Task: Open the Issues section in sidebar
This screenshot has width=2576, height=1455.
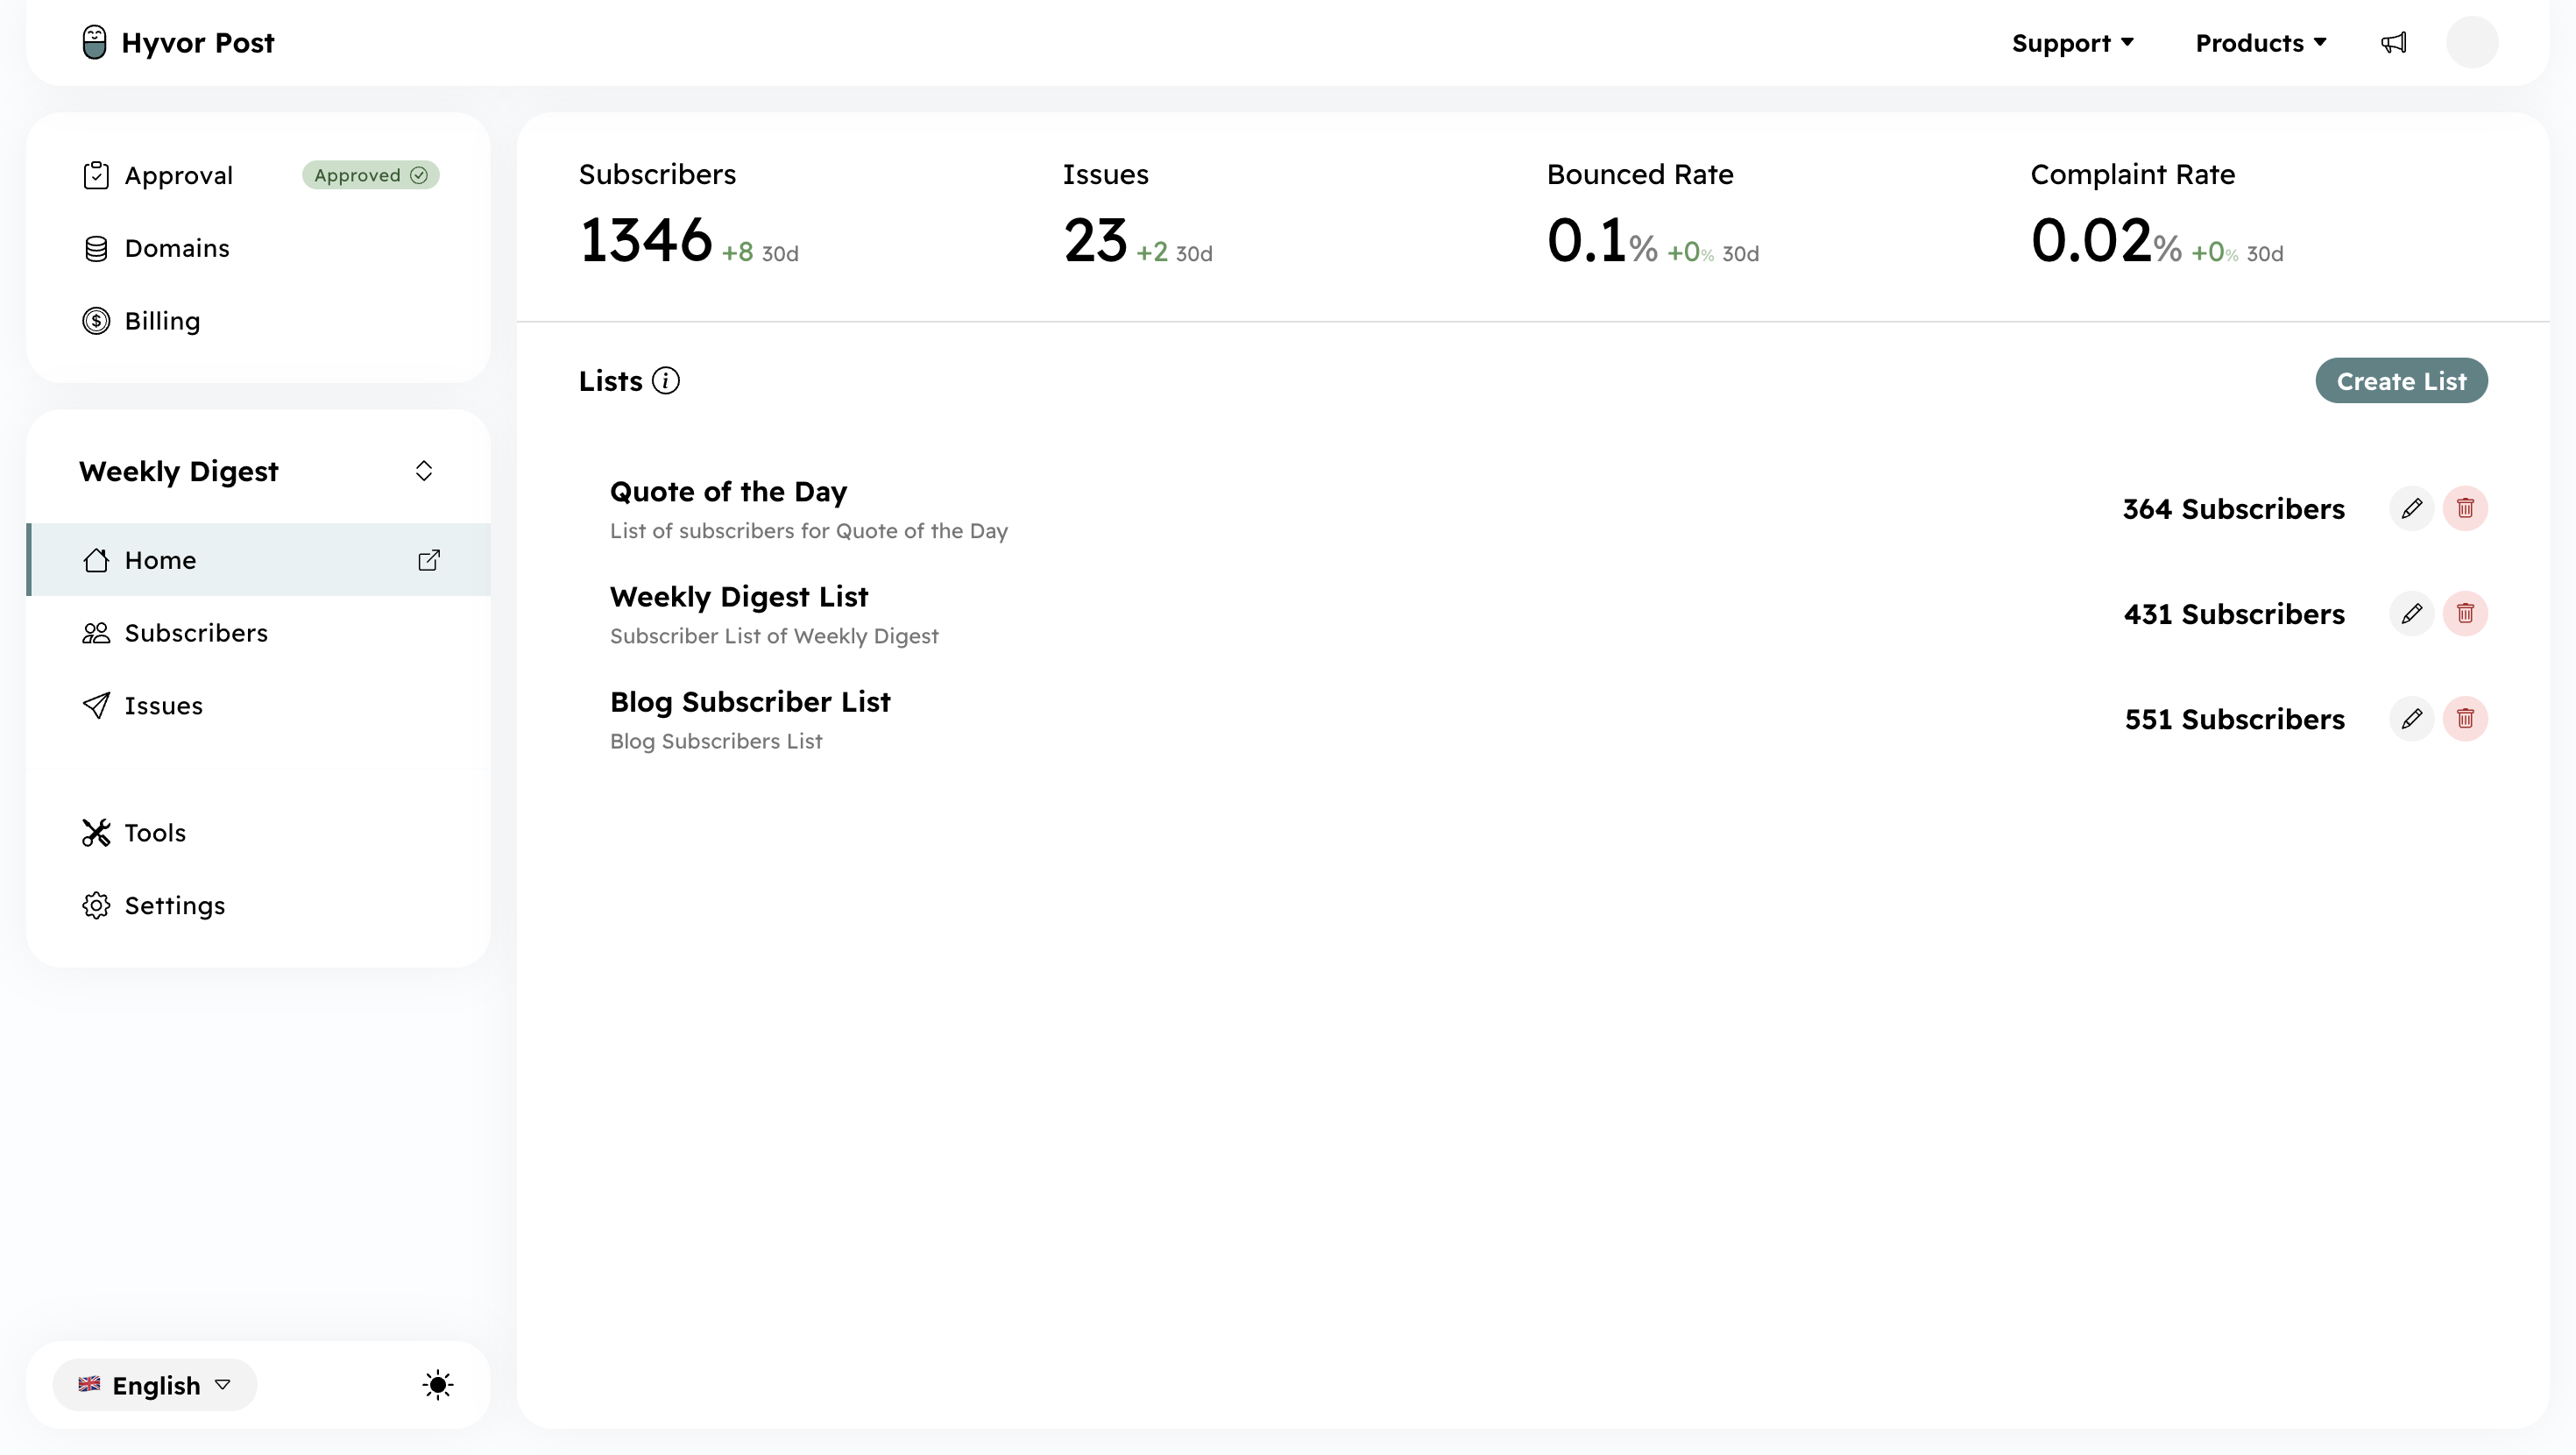Action: [x=163, y=706]
